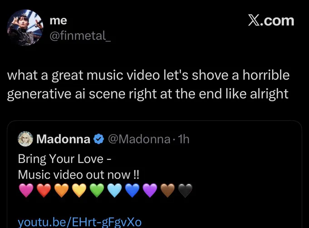Click Madonna's small avatar in quoted tweet
This screenshot has width=309, height=228.
(25, 139)
